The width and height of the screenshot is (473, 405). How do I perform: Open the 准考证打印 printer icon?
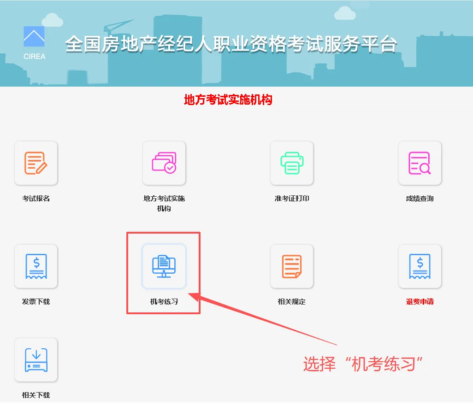click(292, 163)
